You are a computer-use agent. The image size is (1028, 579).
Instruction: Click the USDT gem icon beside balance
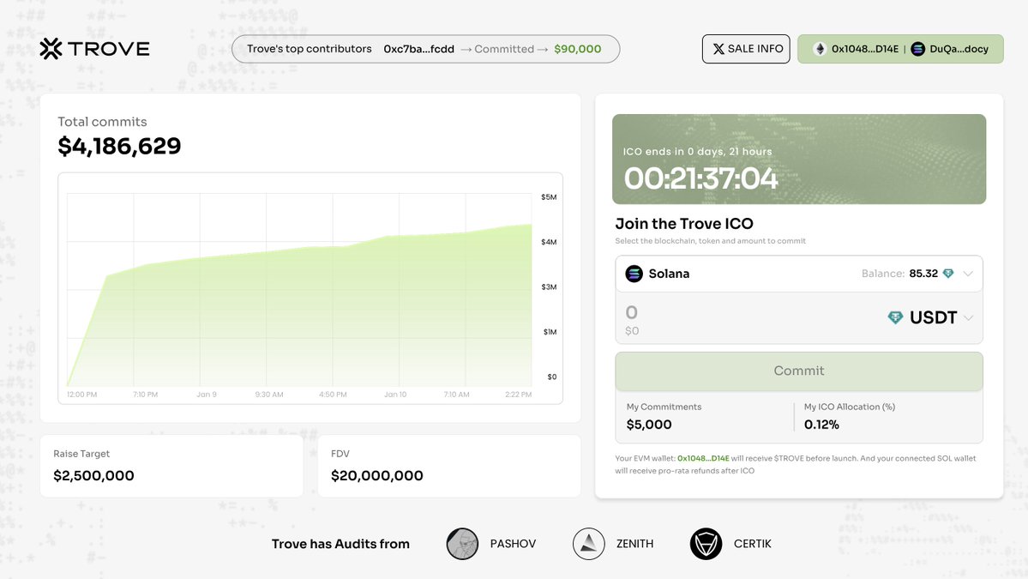[x=948, y=274]
